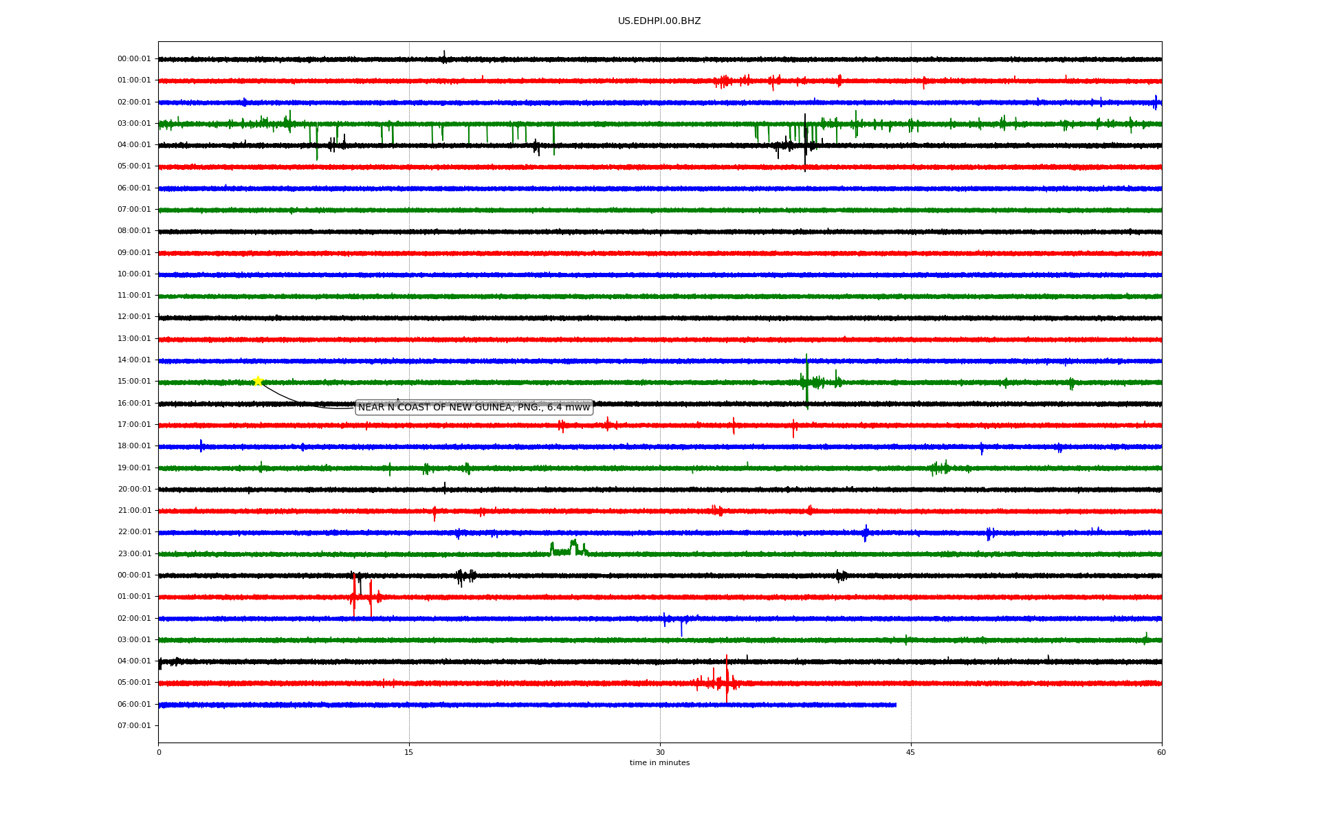Select the 21:00:01 trace label
1320x825 pixels.
point(134,511)
